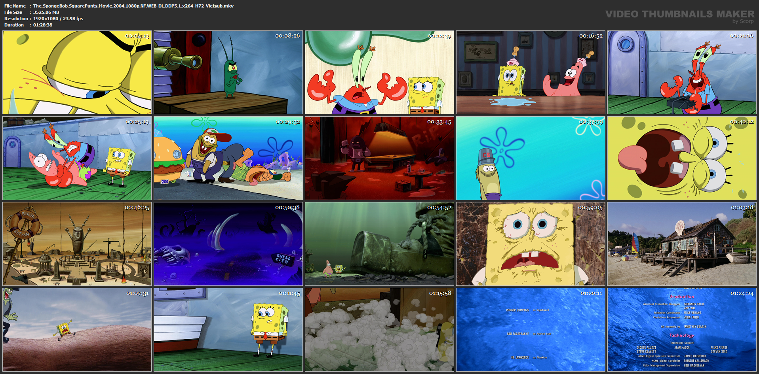
Task: Click the resolution text 1920x1080 / 23.98 fps
Action: (x=58, y=19)
